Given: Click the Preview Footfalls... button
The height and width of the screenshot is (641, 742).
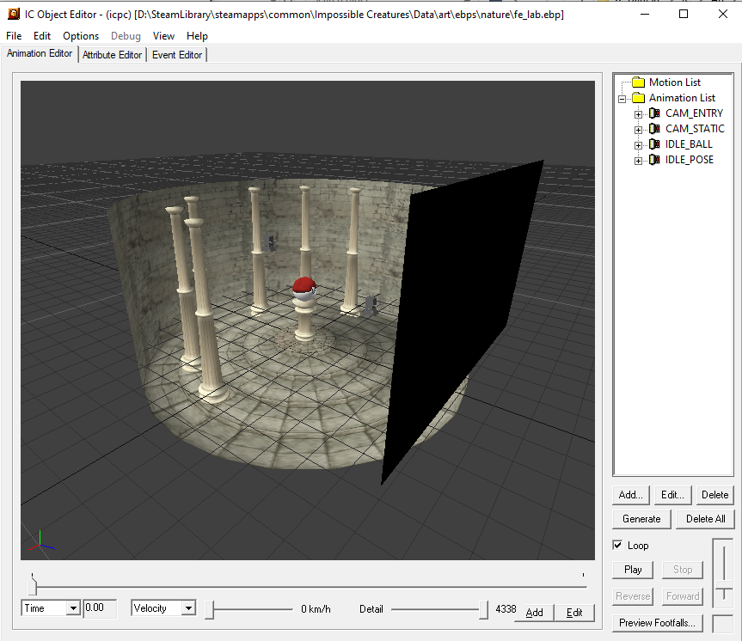Looking at the screenshot, I should [657, 623].
